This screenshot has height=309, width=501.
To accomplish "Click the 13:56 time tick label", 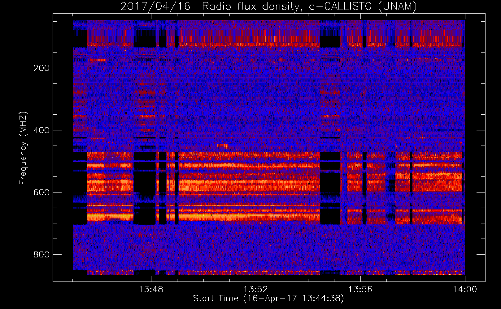I will [360, 290].
